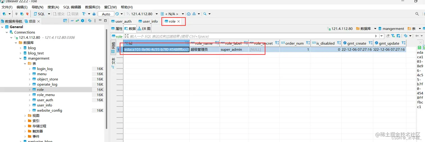The width and height of the screenshot is (425, 142).
Task: Select the object_store table in tree
Action: [x=48, y=79]
